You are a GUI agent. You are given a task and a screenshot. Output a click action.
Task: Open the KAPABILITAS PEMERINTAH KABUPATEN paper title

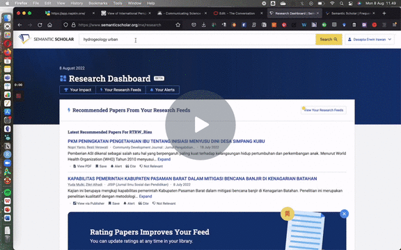click(192, 178)
